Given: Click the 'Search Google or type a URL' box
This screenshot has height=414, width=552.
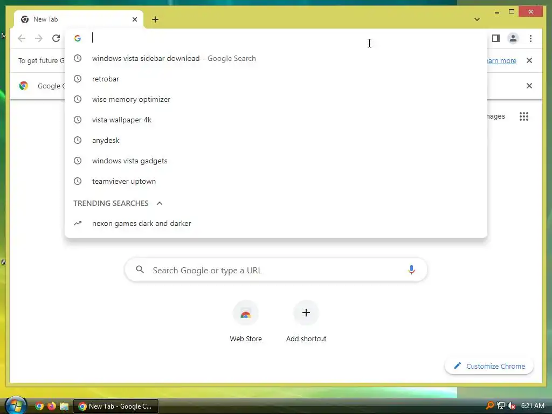Looking at the screenshot, I should coord(276,270).
